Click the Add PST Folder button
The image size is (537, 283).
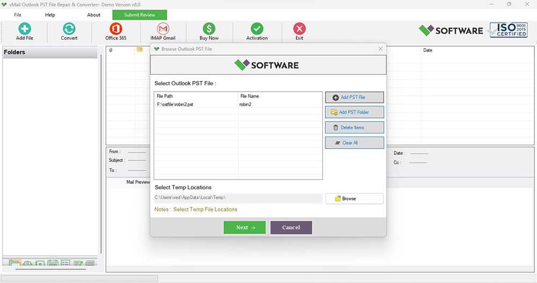tap(354, 112)
